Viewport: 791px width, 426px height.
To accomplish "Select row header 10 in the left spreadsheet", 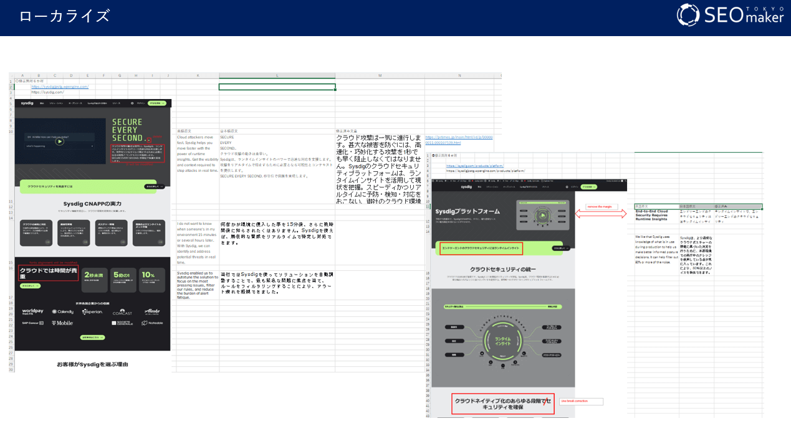I will 11,131.
